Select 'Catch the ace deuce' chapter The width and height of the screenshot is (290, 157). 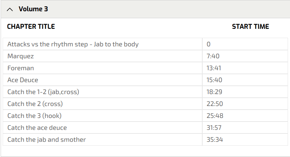37,128
